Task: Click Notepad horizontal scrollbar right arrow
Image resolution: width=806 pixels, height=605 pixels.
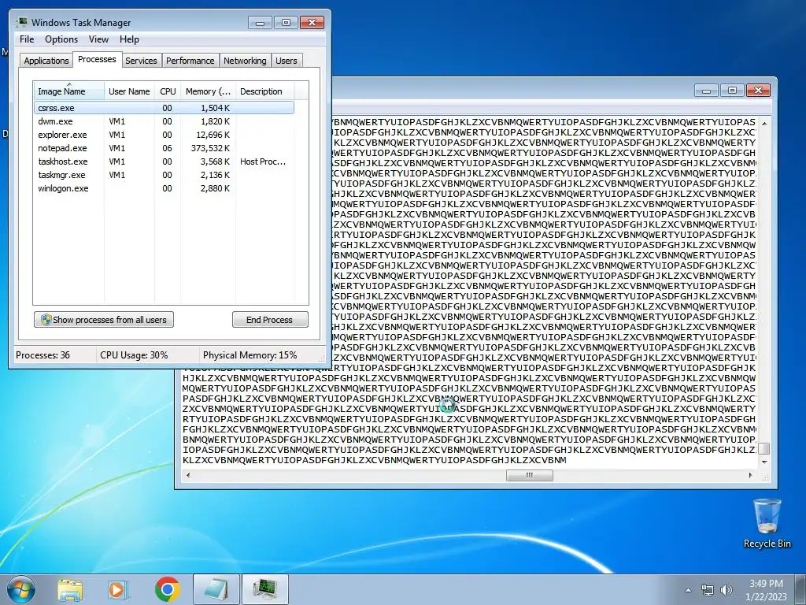Action: point(750,475)
